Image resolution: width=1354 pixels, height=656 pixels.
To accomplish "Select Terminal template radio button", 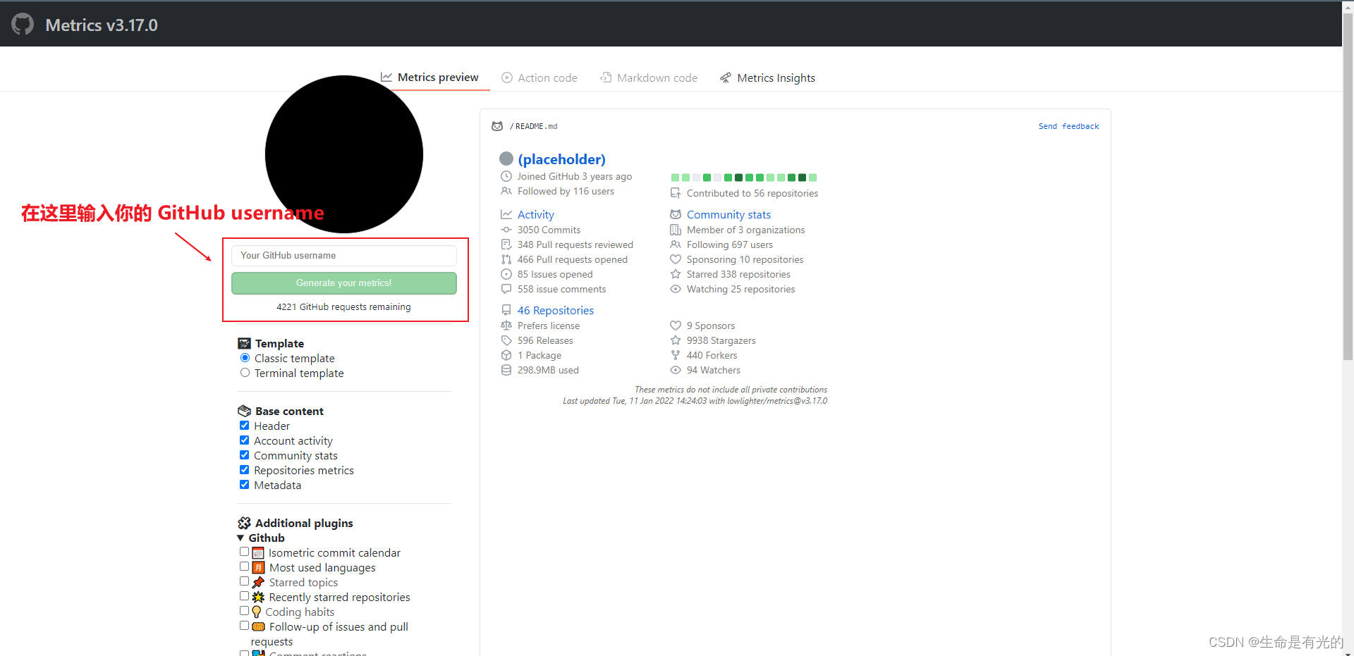I will coord(245,373).
